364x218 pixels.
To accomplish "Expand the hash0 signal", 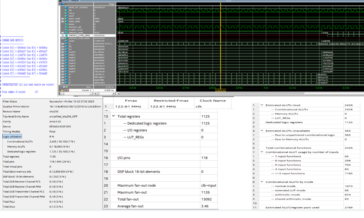I will 63,52.
